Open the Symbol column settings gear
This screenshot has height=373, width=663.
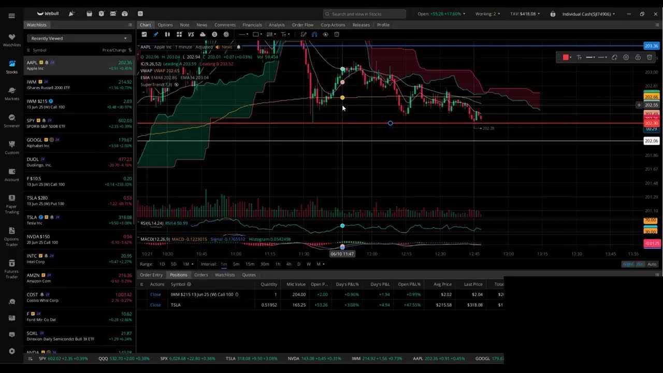point(189,284)
